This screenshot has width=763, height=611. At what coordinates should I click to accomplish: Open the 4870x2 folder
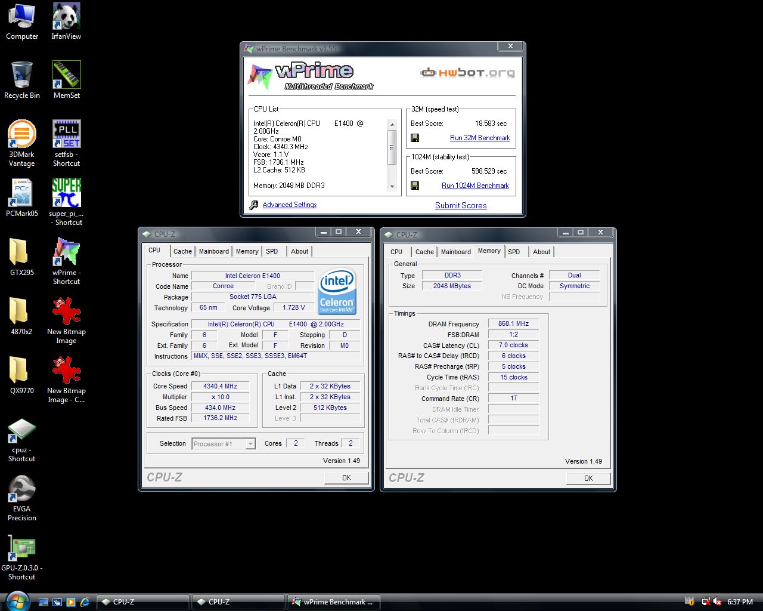pos(22,316)
